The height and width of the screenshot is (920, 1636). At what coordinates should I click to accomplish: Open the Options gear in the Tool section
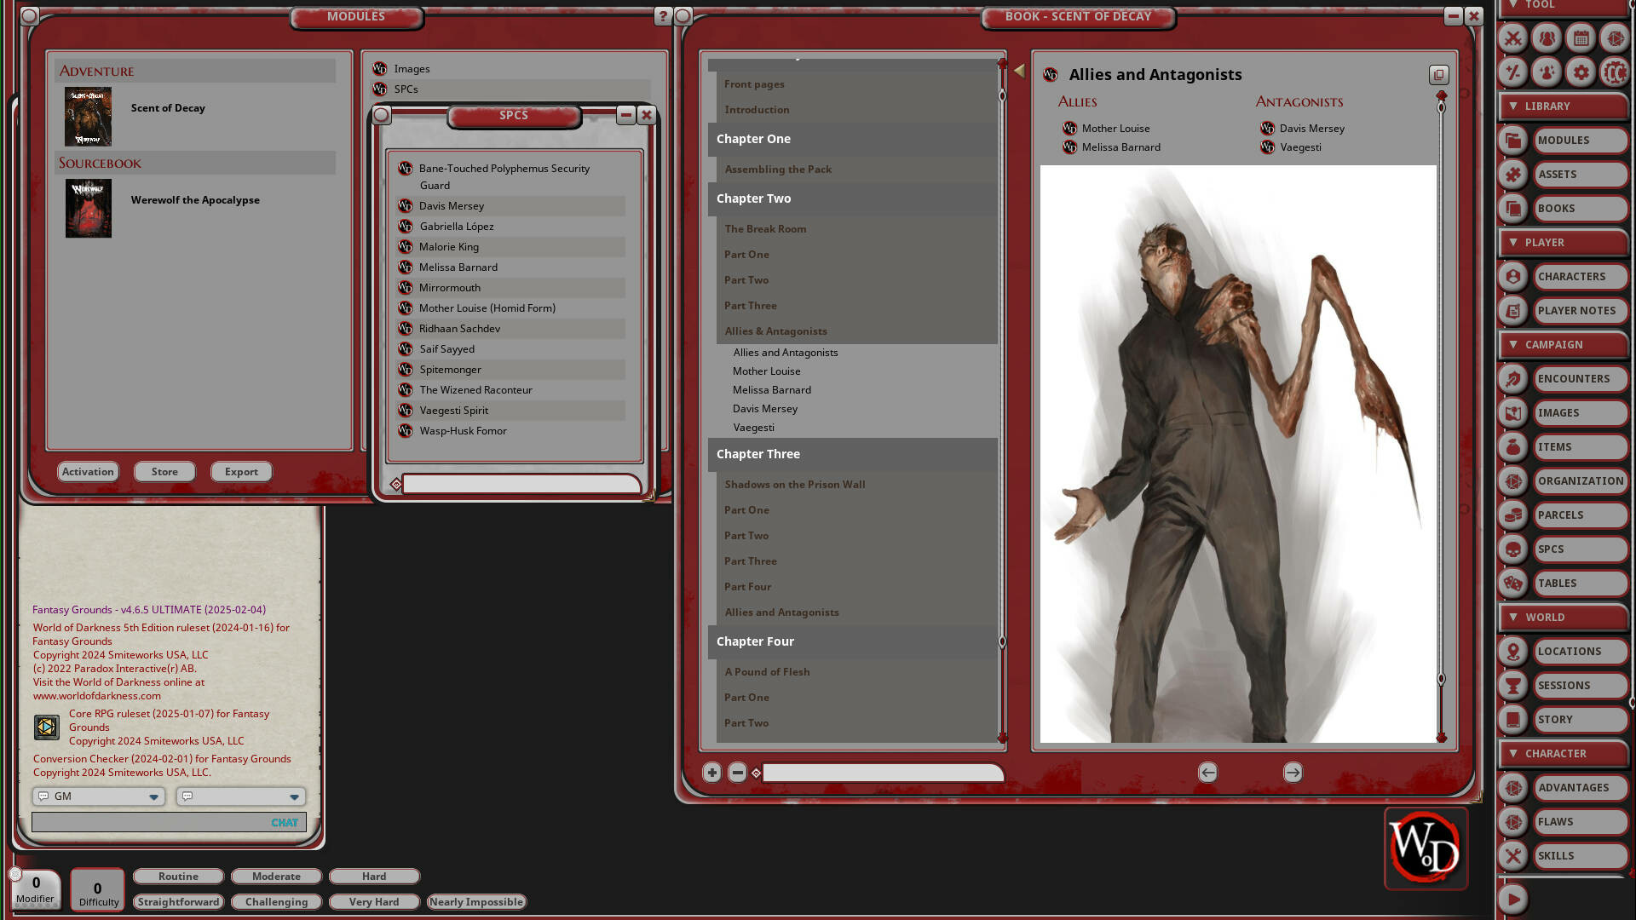[x=1581, y=73]
